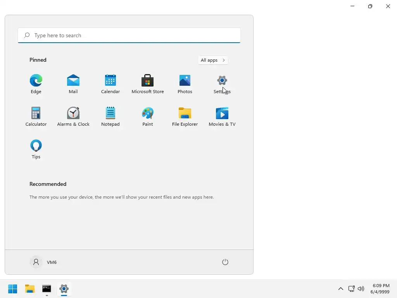Launch Movies & TV

pyautogui.click(x=222, y=116)
